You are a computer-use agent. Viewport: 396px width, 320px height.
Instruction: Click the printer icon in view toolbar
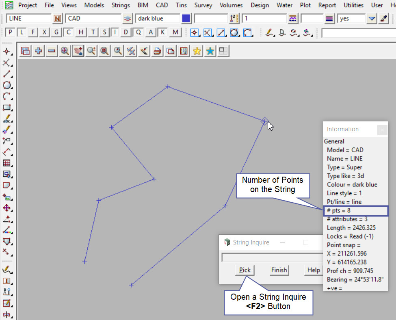pos(158,51)
